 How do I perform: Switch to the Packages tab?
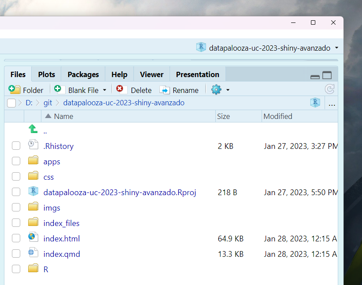(83, 74)
